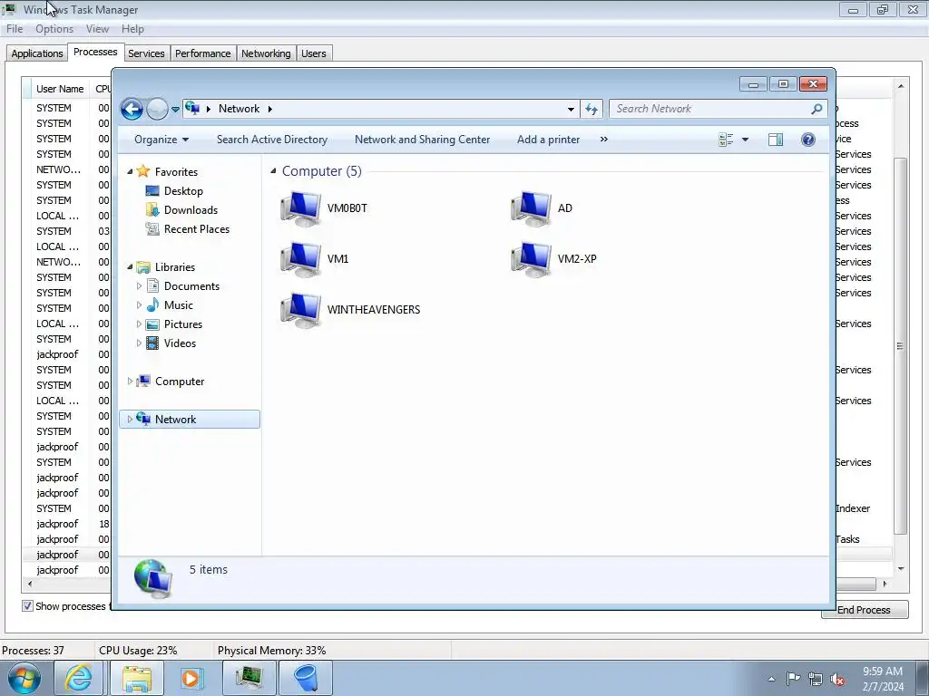Expand the Documents library node
This screenshot has height=696, width=929.
point(139,286)
